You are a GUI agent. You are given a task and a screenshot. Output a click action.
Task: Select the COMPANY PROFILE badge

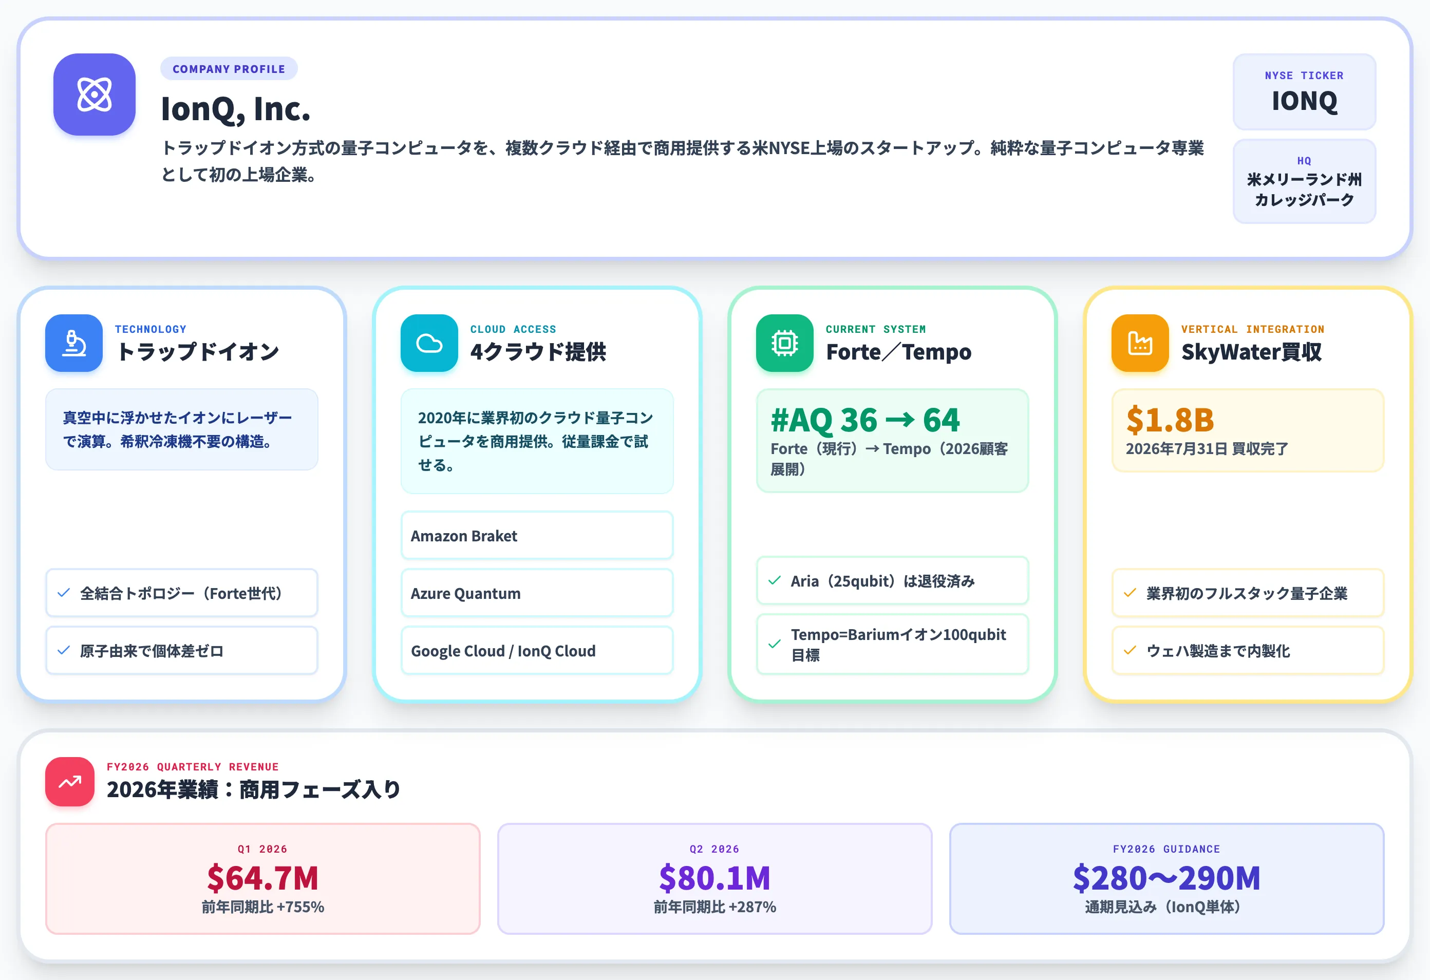coord(229,69)
